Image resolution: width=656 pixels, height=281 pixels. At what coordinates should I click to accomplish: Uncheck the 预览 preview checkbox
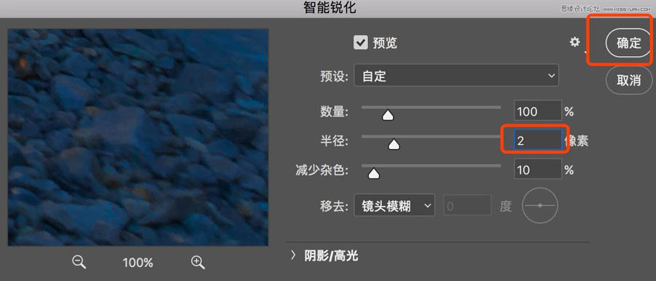pyautogui.click(x=360, y=43)
